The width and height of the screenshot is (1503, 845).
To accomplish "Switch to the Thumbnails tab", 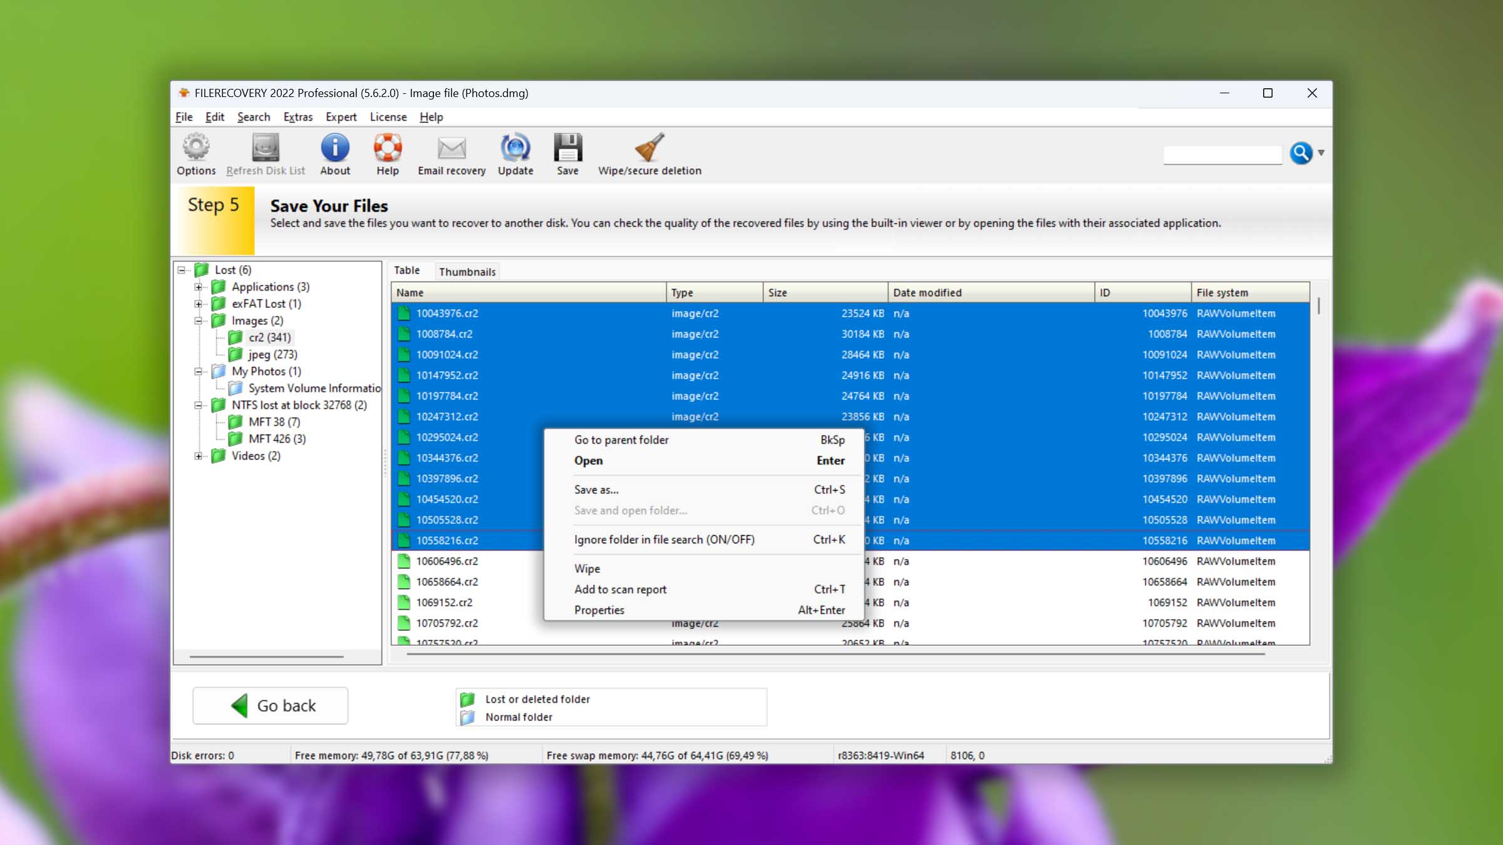I will click(468, 270).
